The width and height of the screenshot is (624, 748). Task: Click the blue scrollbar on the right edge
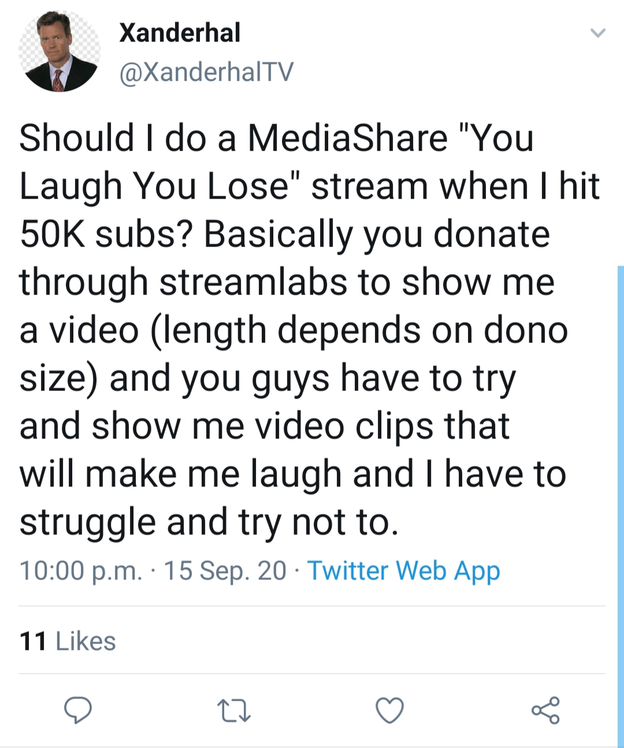click(621, 507)
